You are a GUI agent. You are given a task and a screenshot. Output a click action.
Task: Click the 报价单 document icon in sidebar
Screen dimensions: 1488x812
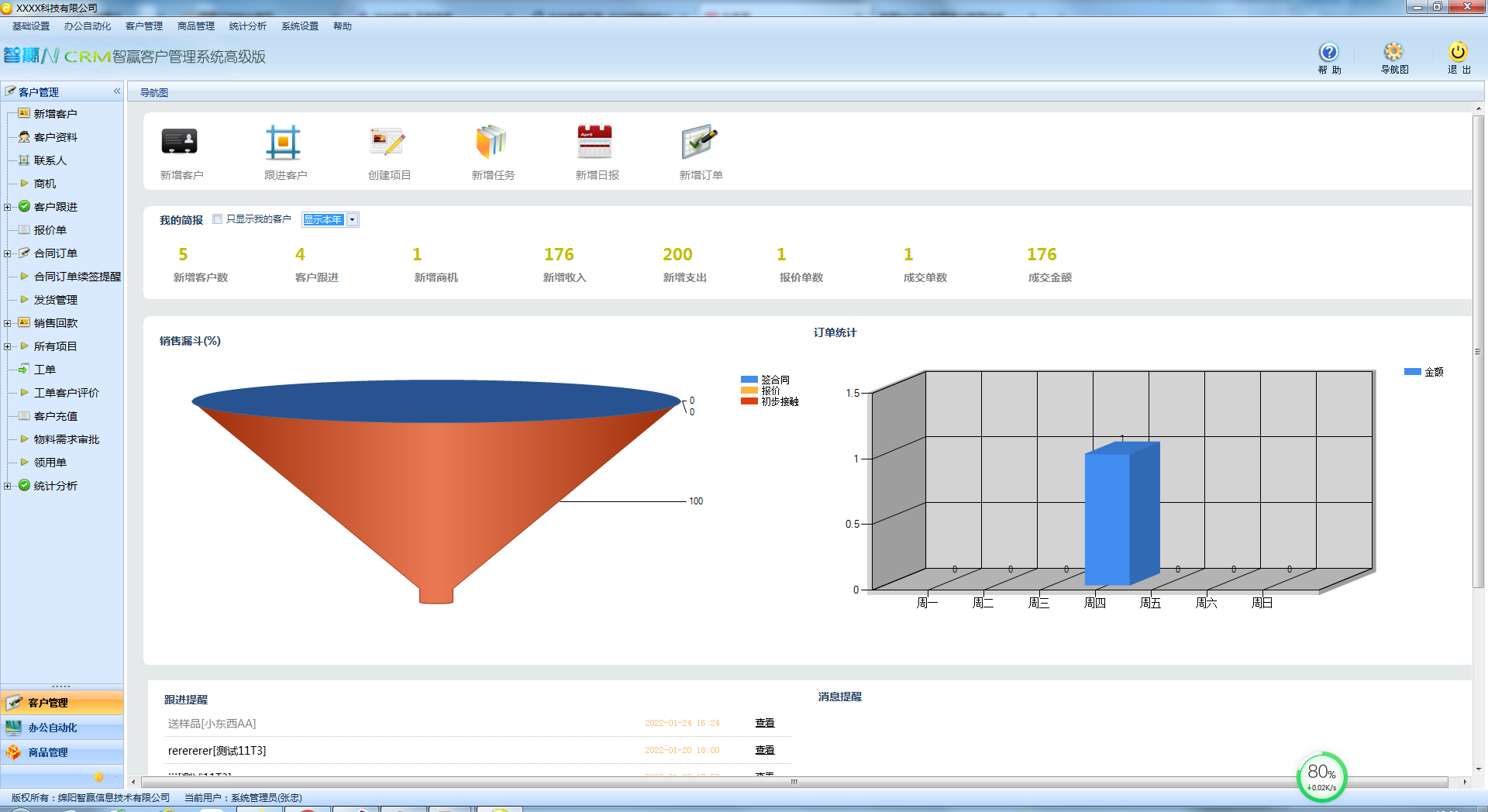[x=24, y=229]
